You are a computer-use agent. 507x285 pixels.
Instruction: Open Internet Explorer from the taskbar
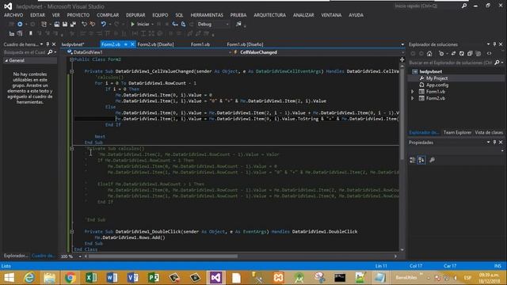[29, 278]
